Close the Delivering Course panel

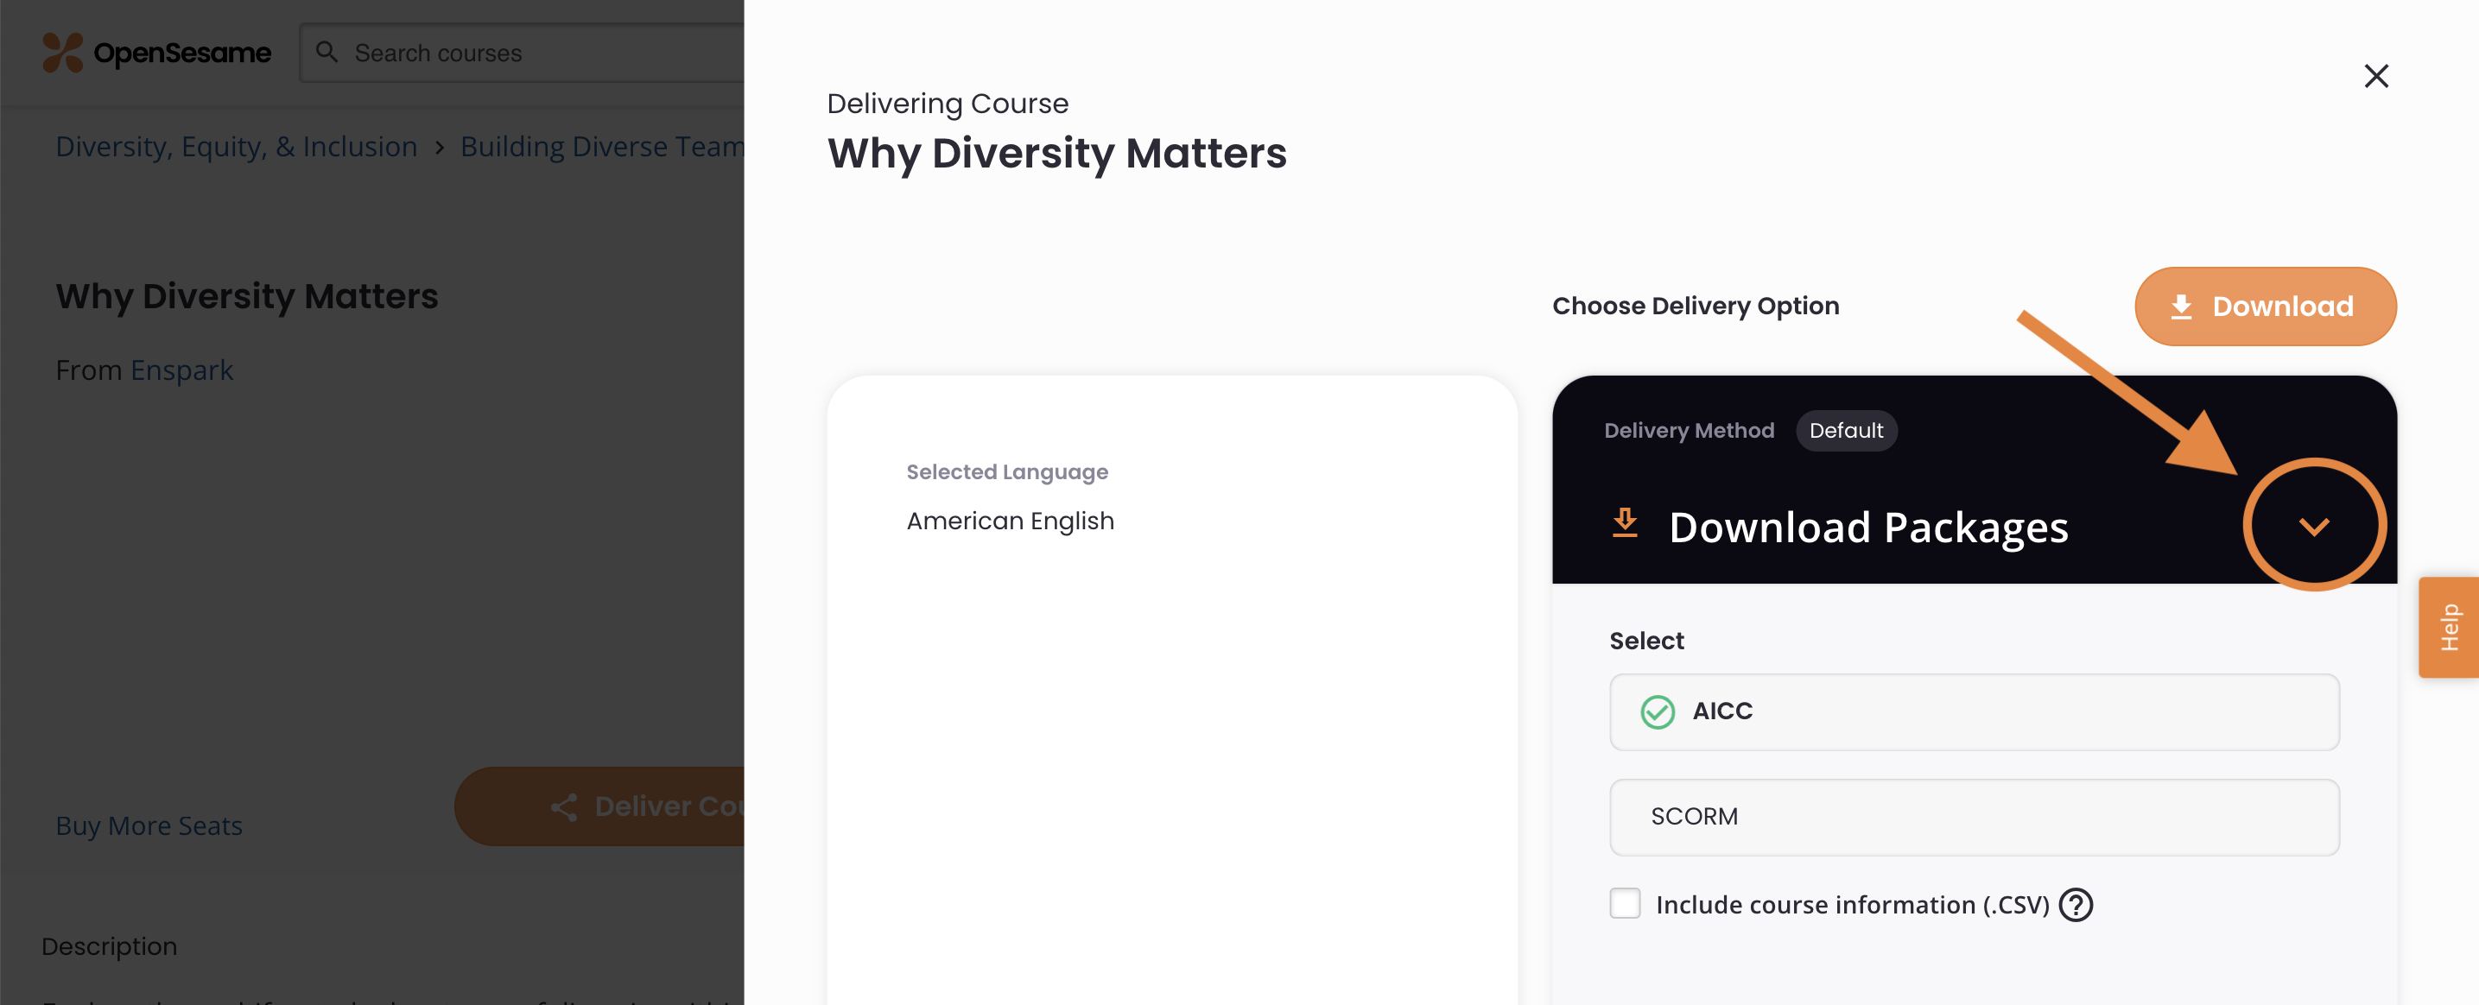2375,76
